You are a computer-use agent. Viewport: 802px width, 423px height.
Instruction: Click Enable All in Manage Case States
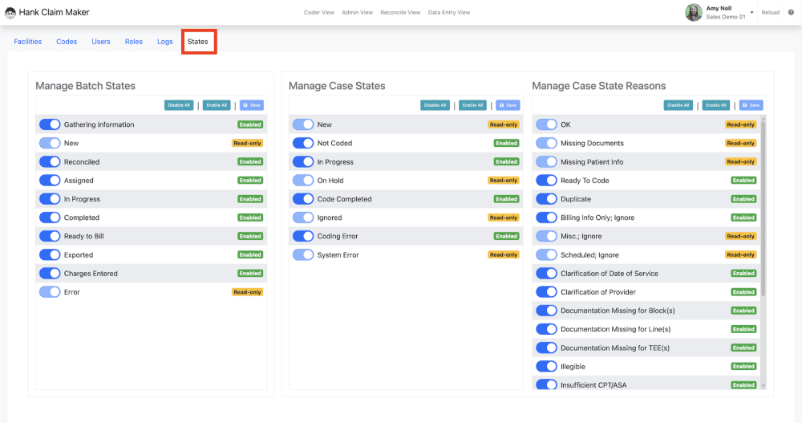tap(472, 105)
